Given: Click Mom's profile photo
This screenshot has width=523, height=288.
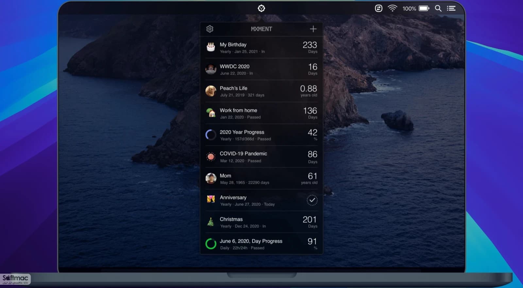Looking at the screenshot, I should click(211, 178).
